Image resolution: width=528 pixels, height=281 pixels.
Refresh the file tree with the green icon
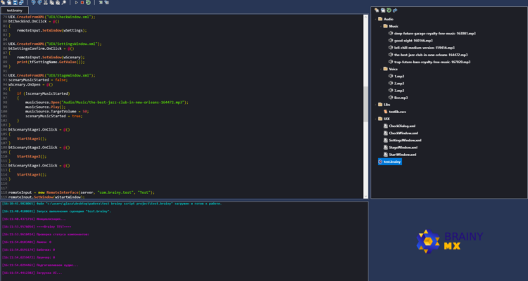[389, 11]
